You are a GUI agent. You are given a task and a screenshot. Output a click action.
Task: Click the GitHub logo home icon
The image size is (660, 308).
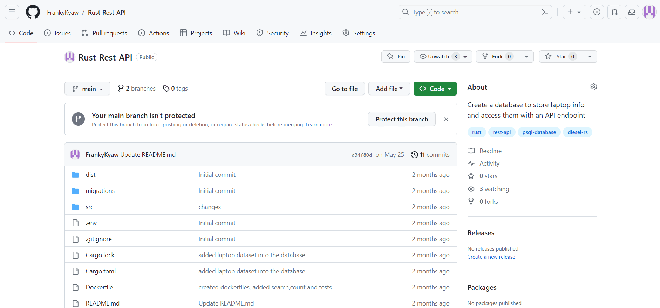pos(33,12)
